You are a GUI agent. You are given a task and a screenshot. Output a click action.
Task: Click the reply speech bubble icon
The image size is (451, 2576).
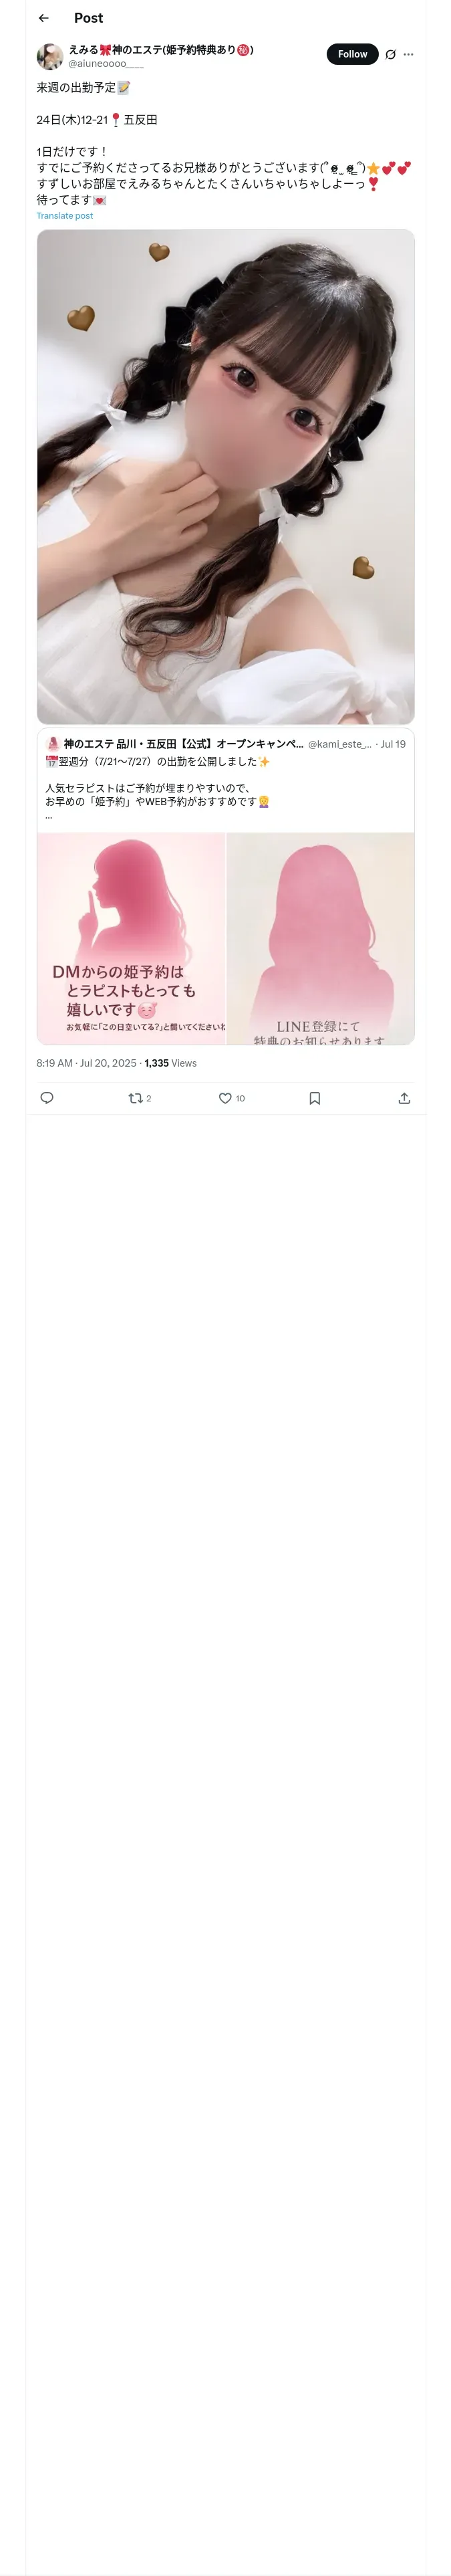[47, 1098]
